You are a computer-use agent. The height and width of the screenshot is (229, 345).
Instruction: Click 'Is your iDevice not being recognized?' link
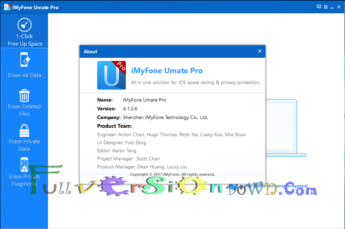click(x=274, y=186)
